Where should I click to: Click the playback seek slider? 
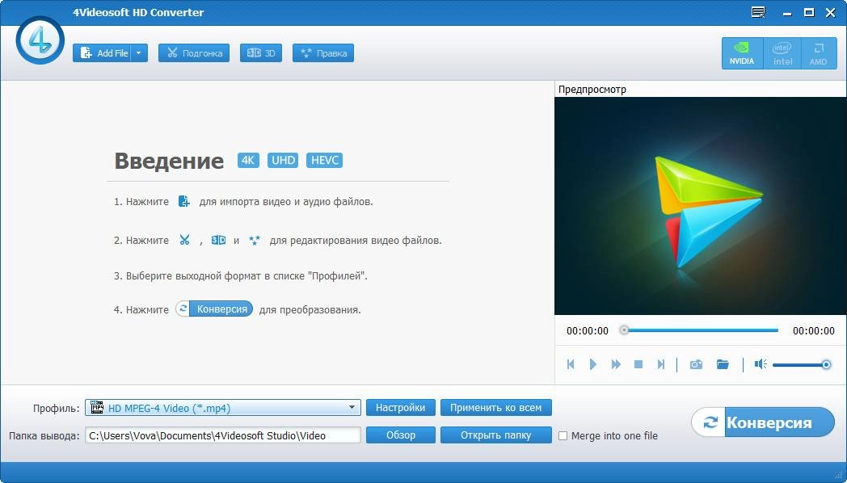pos(701,330)
